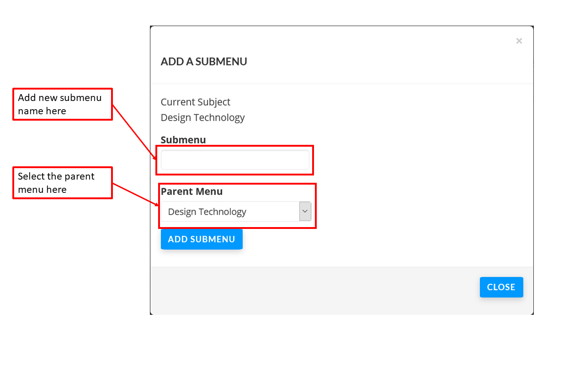This screenshot has width=585, height=366.
Task: Select the 'Add new submenu name here' callout
Action: point(63,104)
